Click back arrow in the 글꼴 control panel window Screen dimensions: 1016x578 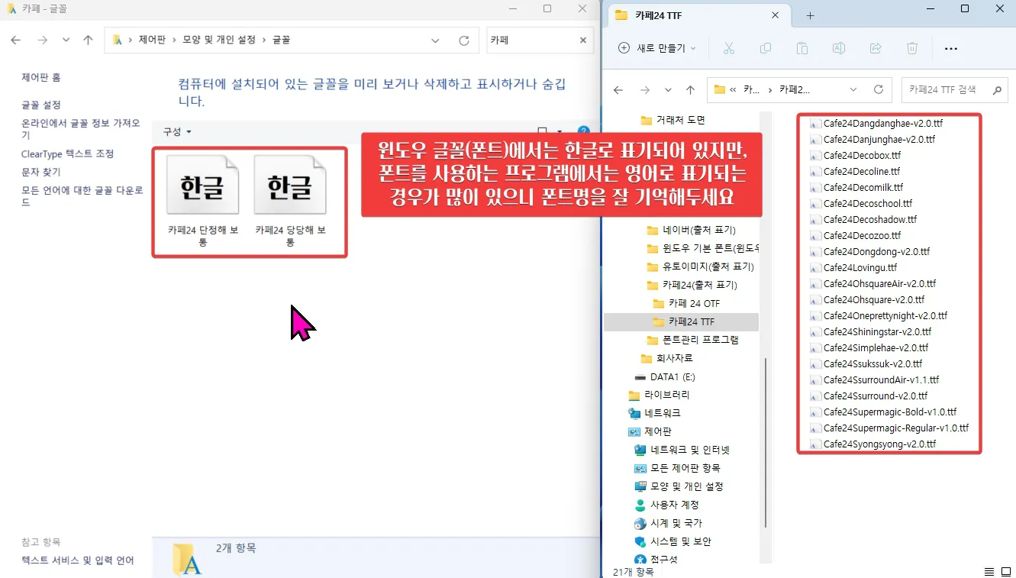[16, 40]
